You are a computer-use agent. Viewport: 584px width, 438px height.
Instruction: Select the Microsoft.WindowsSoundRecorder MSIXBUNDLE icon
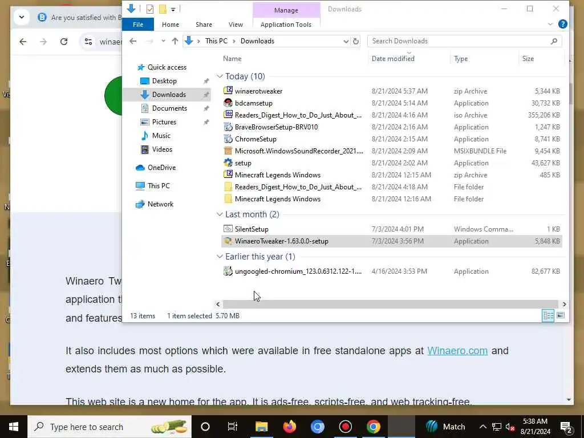(228, 151)
